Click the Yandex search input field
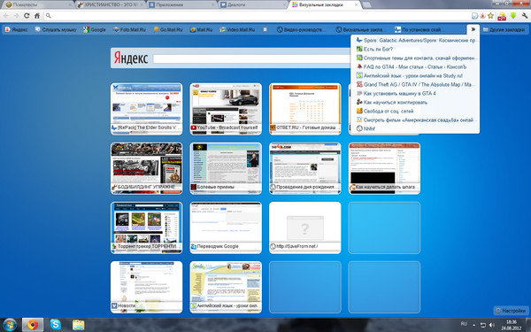 tap(251, 58)
